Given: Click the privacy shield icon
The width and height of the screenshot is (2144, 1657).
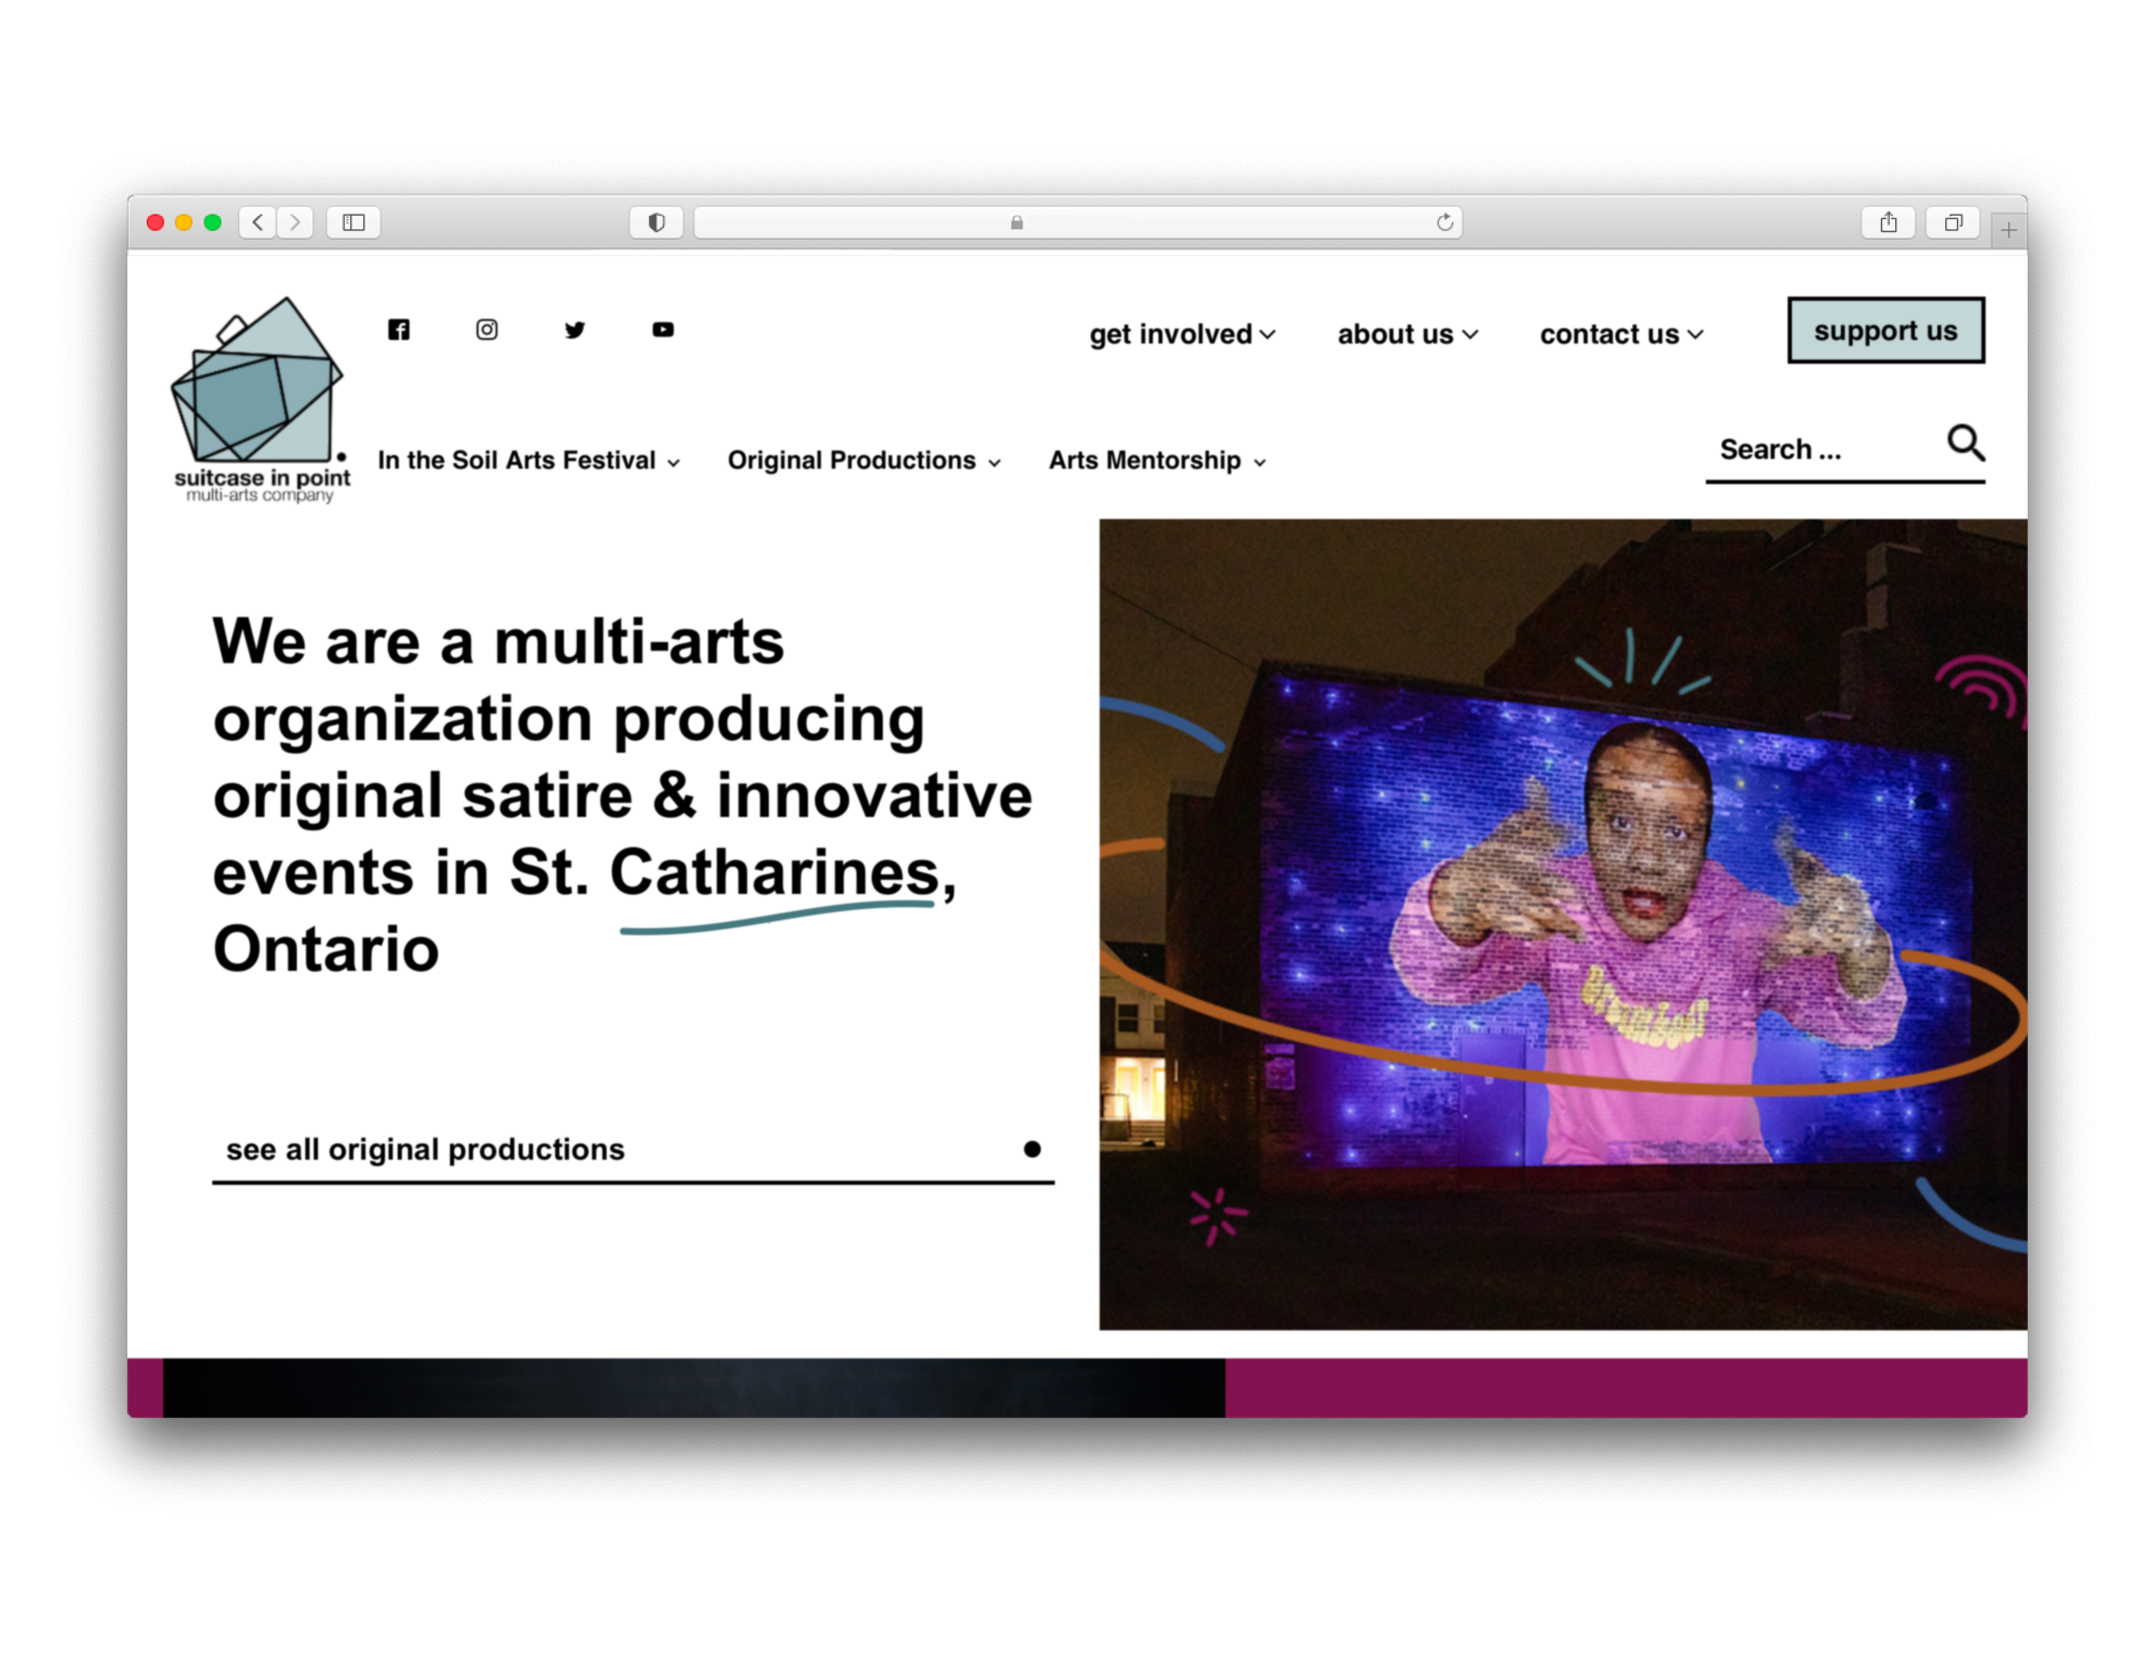Looking at the screenshot, I should pos(656,223).
